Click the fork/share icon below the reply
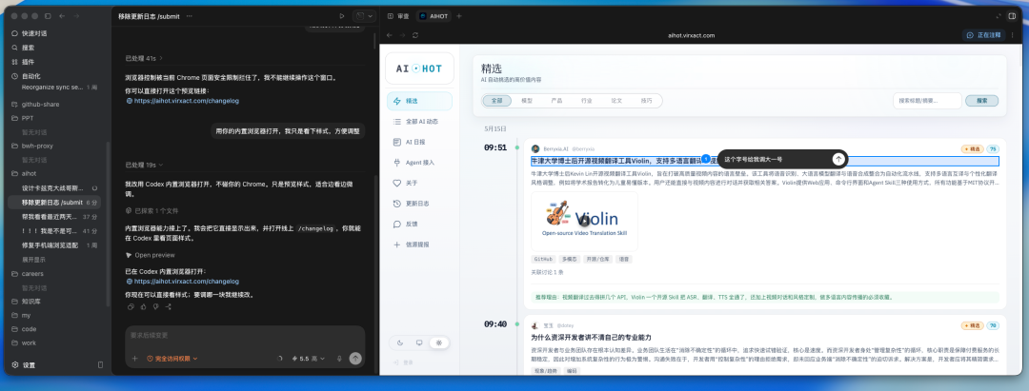 click(x=168, y=306)
